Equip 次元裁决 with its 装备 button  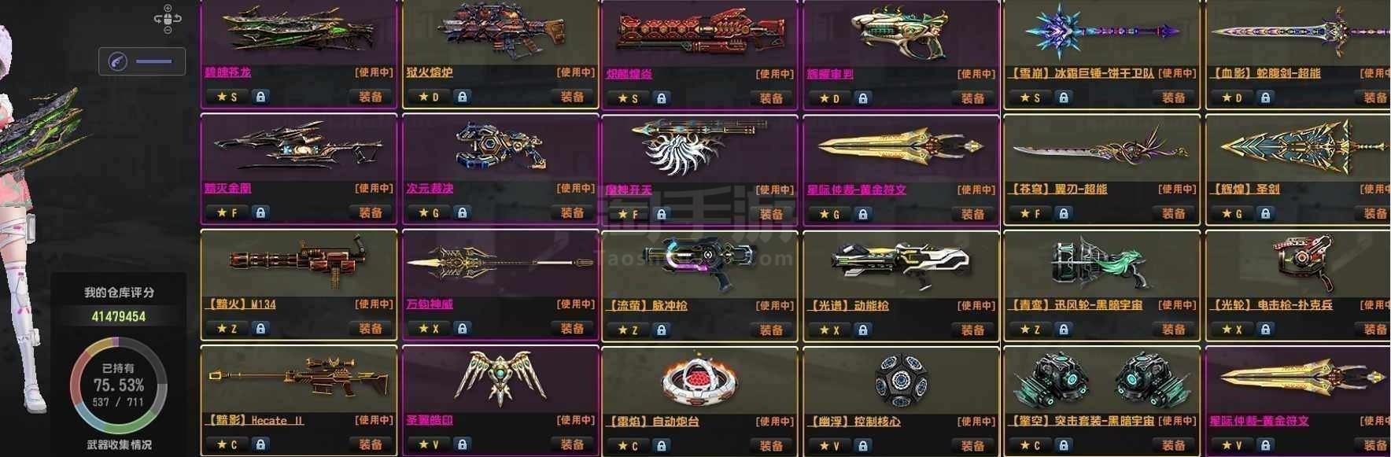(573, 213)
